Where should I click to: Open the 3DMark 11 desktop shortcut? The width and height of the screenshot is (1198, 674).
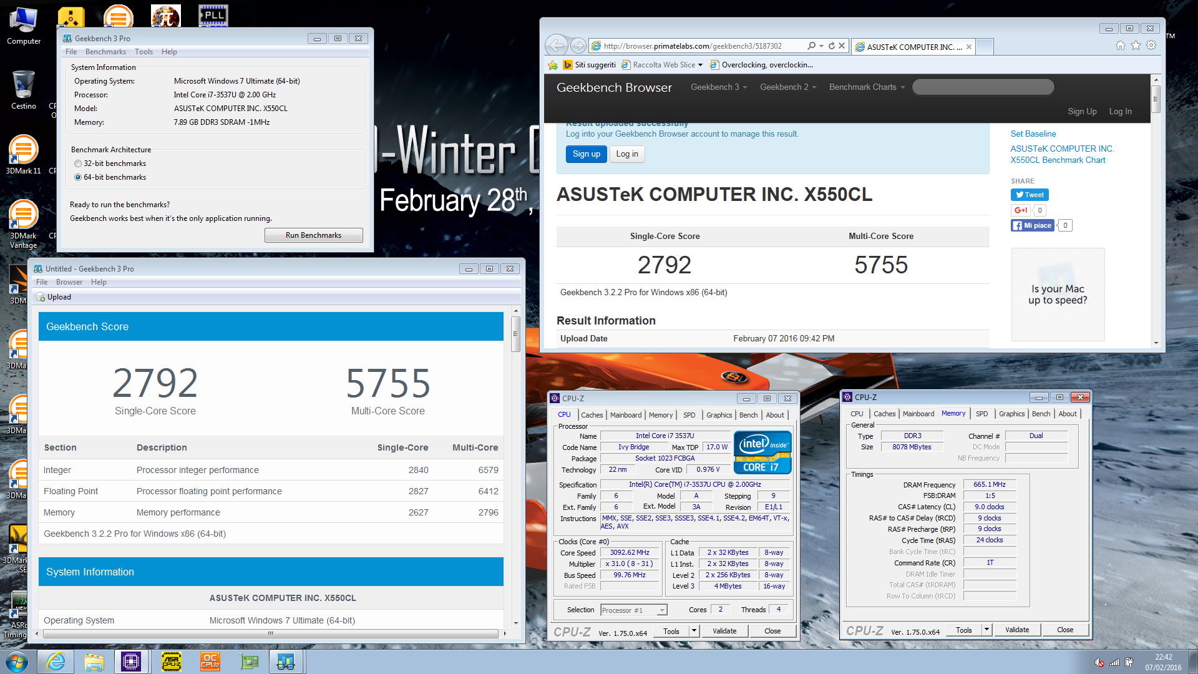24,155
